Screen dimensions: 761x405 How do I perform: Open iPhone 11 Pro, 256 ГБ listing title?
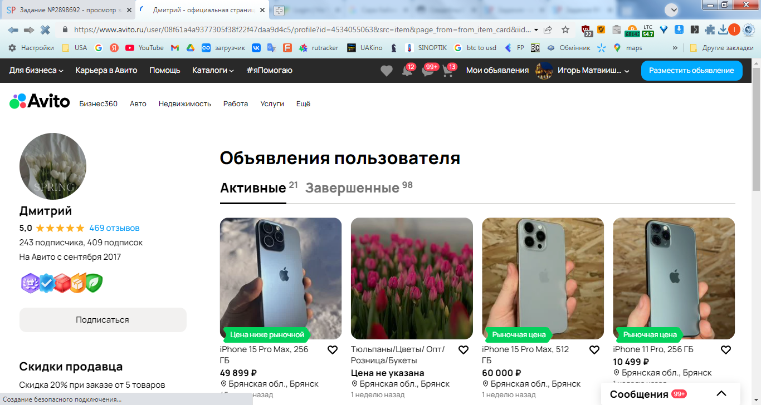[653, 349]
